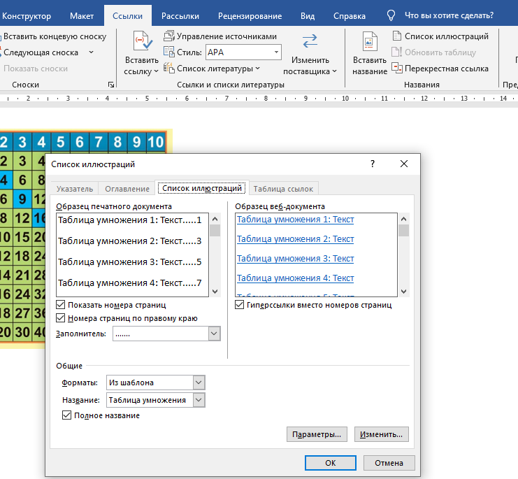518x479 pixels.
Task: Click Список иллюстраций ribbon icon
Action: click(398, 36)
